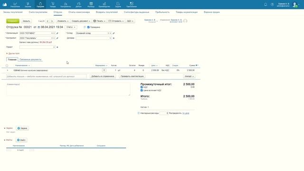This screenshot has width=304, height=171.
Task: Open the Проект combo box
Action: coord(37,47)
